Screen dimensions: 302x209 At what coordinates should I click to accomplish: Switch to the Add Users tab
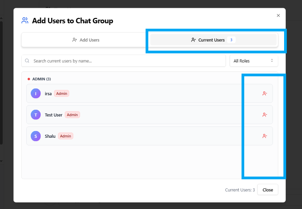click(86, 40)
